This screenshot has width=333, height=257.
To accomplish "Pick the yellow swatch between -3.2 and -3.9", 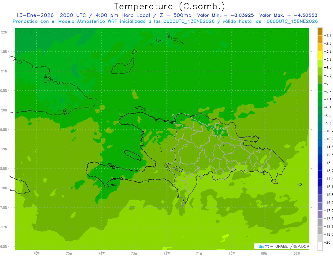I will tap(320, 55).
